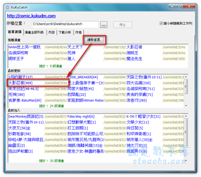Select 海賊王 in recommended comics
The width and height of the screenshot is (201, 177).
click(x=132, y=53)
